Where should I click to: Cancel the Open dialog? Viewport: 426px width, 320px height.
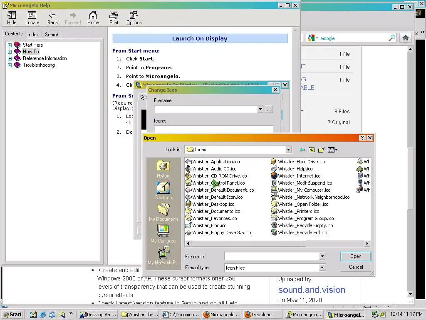click(x=356, y=267)
